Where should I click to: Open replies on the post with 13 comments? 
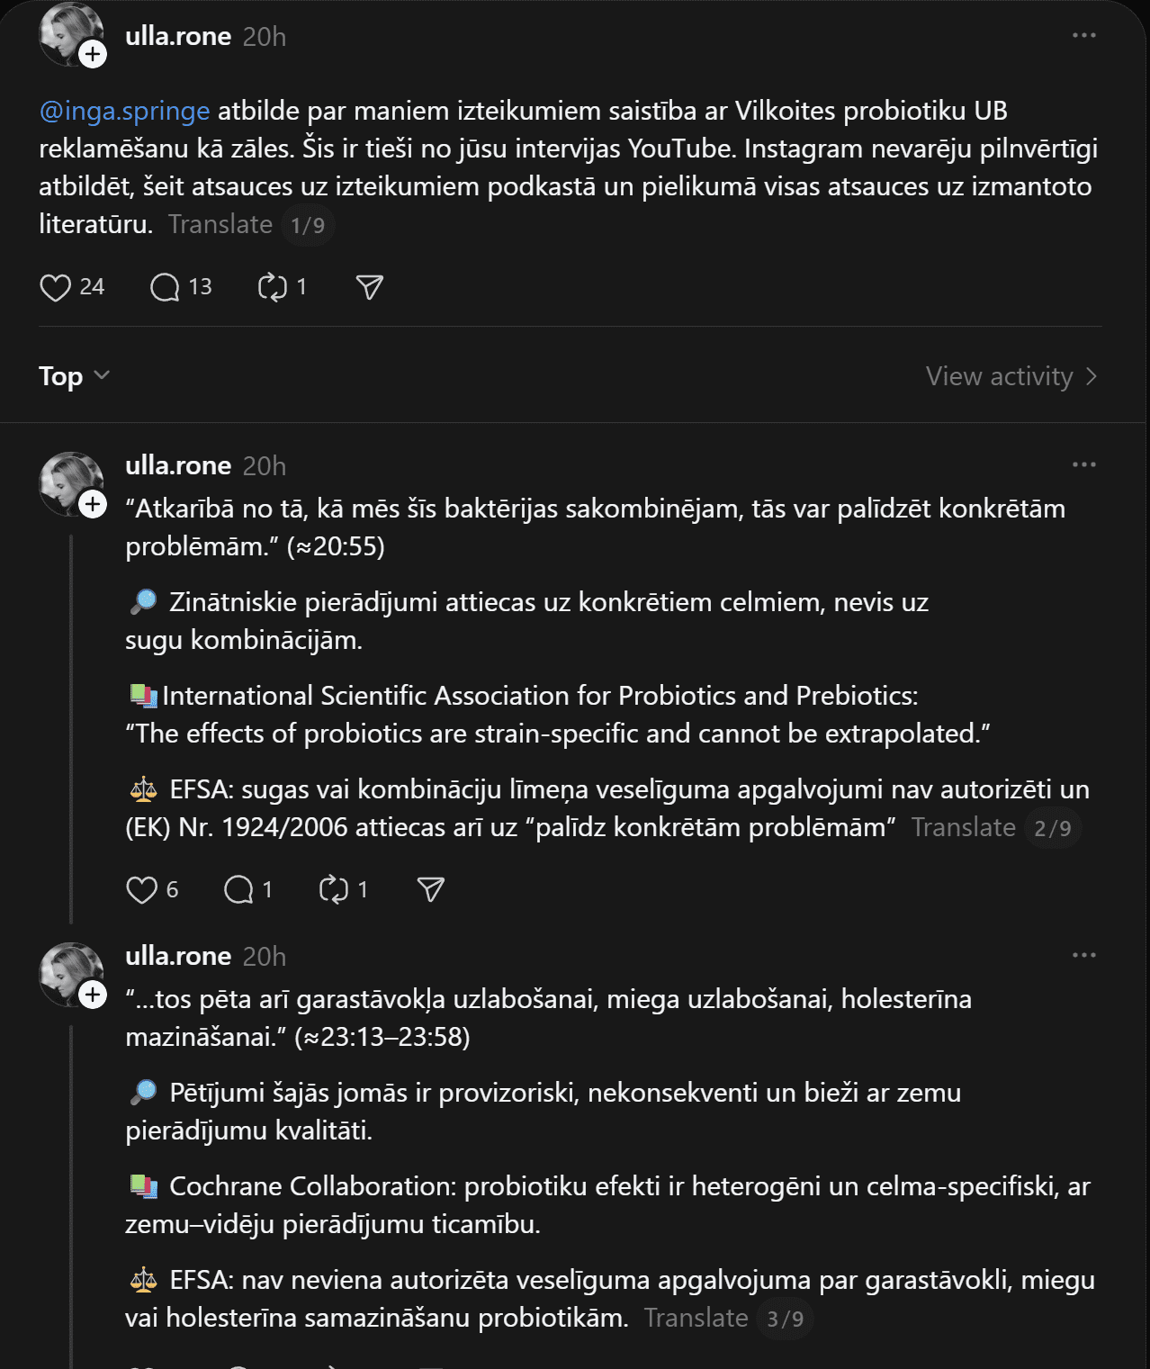click(x=166, y=287)
